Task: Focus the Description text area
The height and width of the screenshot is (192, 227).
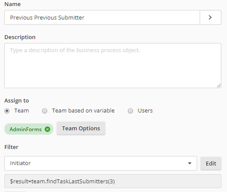Action: coord(113,66)
